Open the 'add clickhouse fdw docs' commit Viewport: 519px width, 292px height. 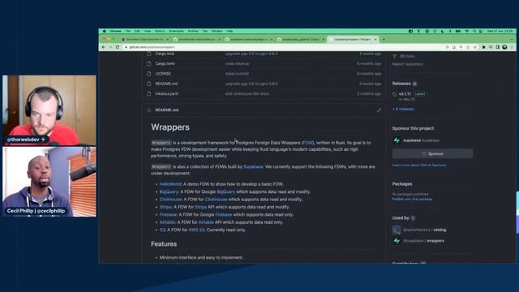pos(247,94)
